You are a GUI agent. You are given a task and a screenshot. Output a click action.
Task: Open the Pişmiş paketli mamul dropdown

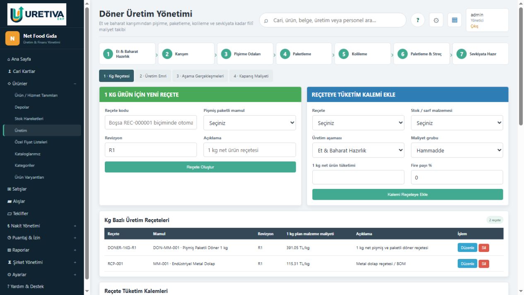[250, 123]
